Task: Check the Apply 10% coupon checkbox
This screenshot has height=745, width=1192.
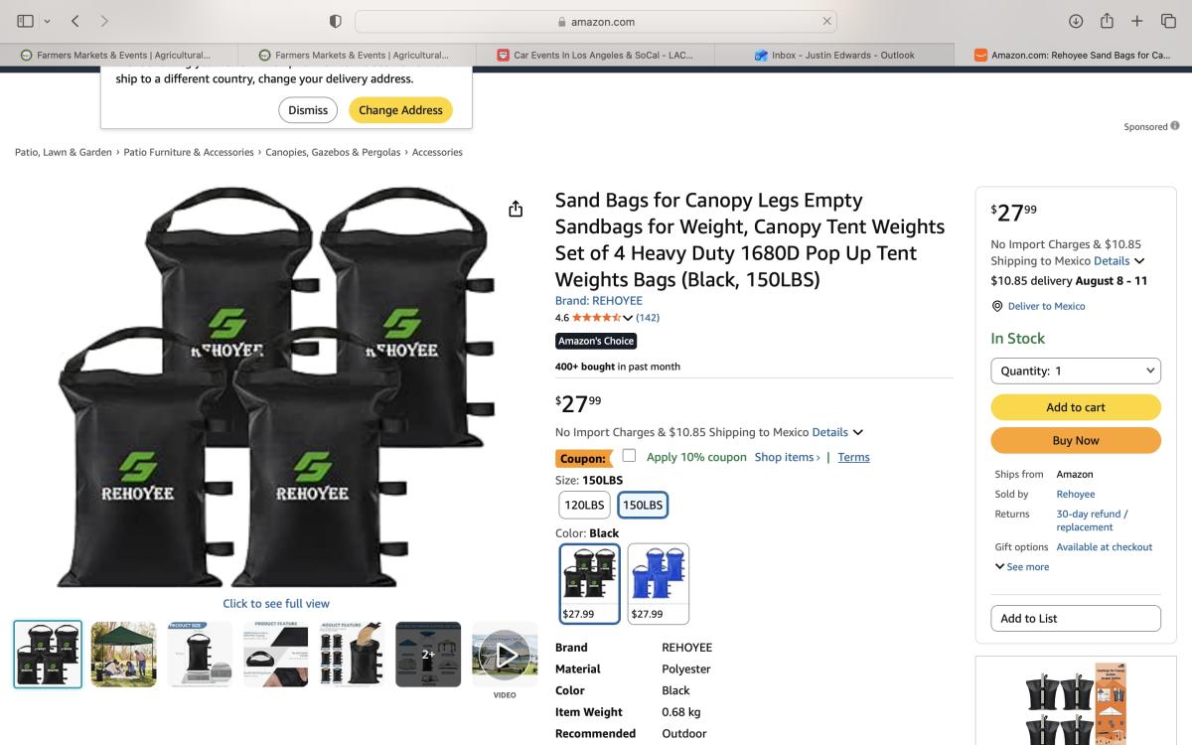Action: pos(629,456)
